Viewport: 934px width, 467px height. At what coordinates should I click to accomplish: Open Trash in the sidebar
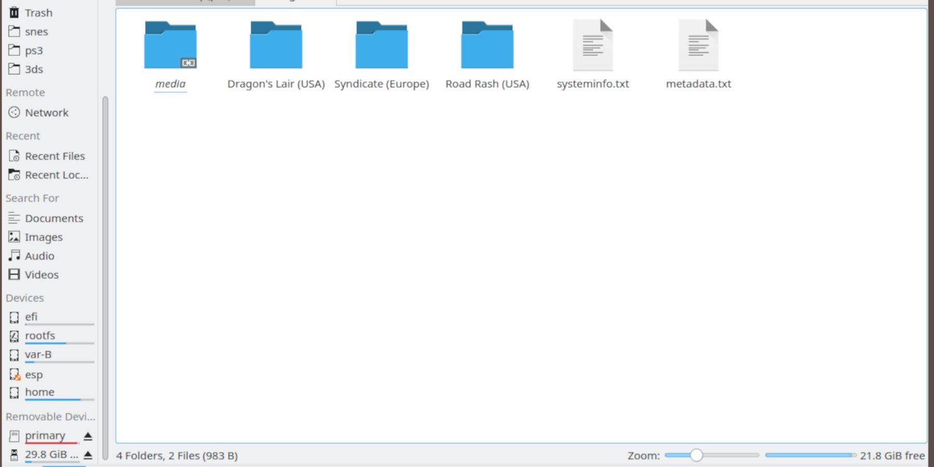(38, 12)
